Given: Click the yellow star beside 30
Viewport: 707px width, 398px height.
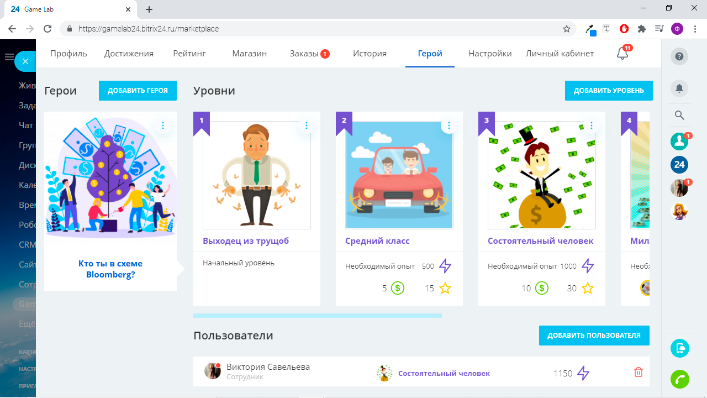Looking at the screenshot, I should coord(588,288).
